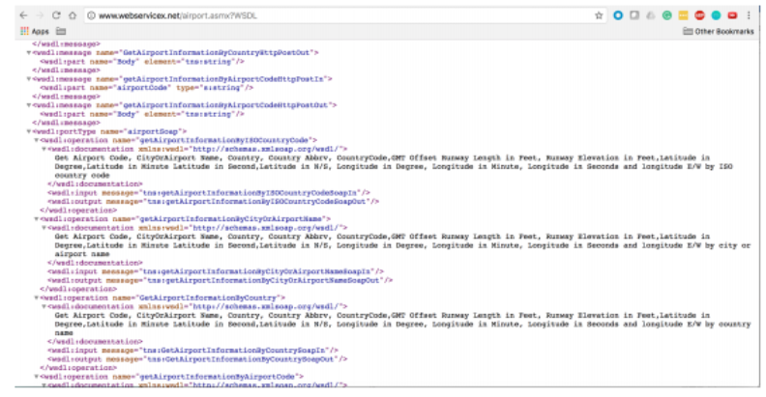Click the 'country code' documentation text

pyautogui.click(x=82, y=176)
